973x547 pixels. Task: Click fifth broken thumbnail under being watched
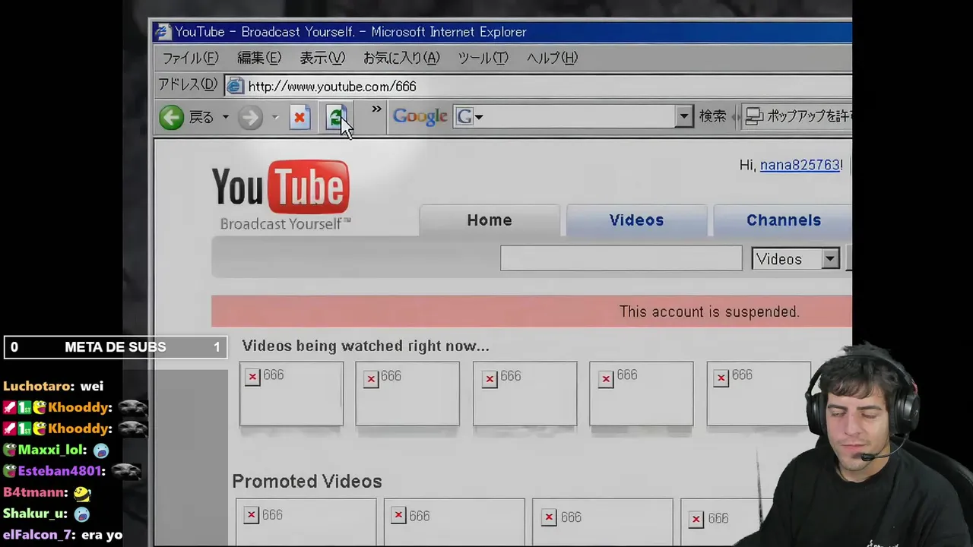[759, 394]
